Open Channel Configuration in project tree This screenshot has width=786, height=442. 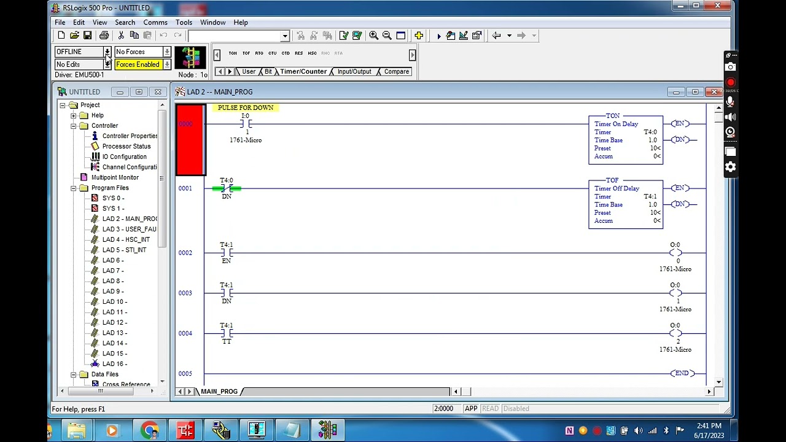point(124,168)
